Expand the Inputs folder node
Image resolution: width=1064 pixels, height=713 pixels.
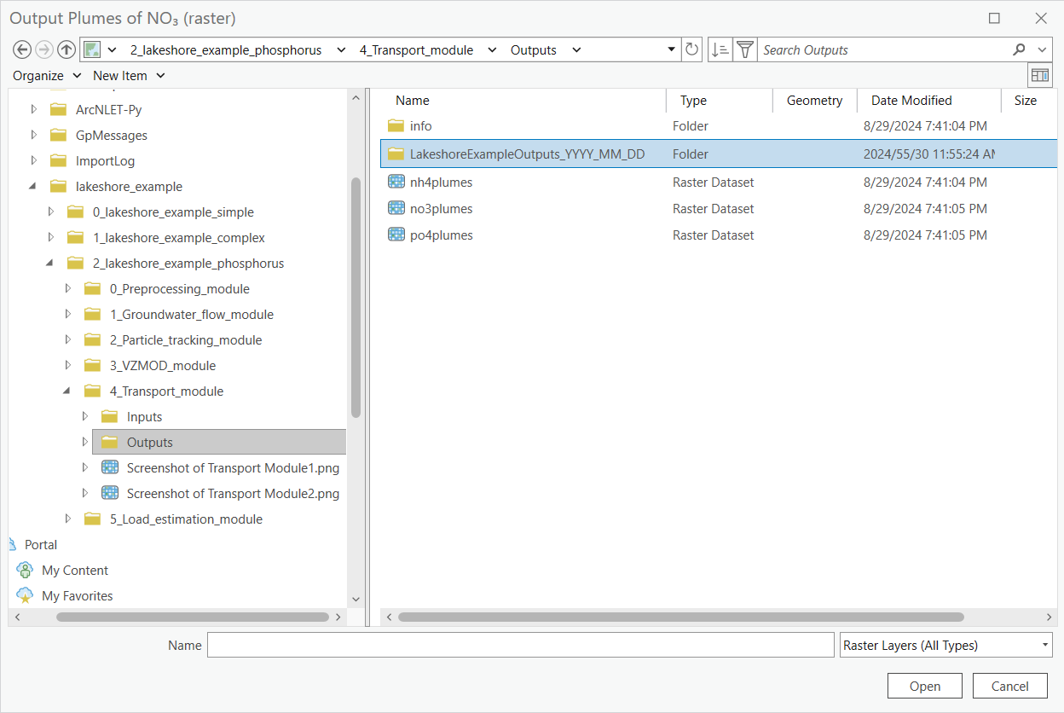click(x=85, y=416)
